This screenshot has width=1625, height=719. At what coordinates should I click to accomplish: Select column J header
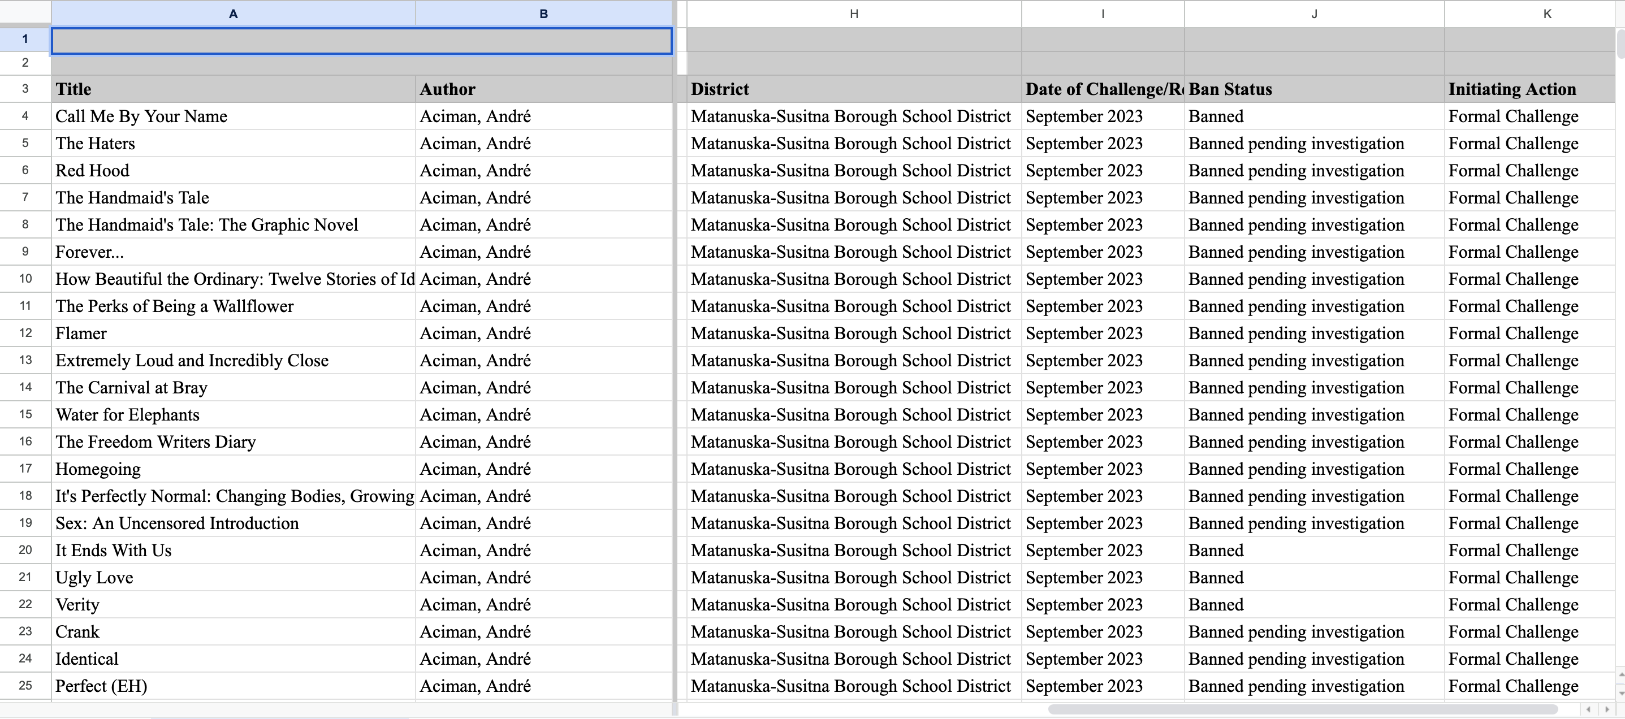[x=1314, y=13]
